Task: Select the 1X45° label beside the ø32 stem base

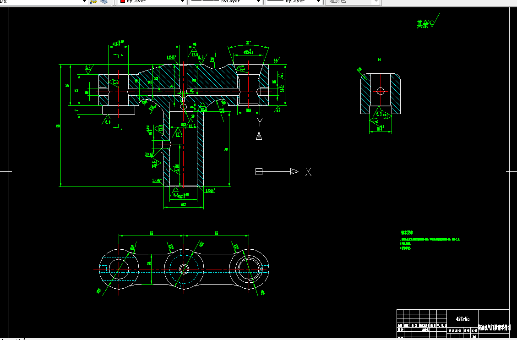Action: [210, 191]
